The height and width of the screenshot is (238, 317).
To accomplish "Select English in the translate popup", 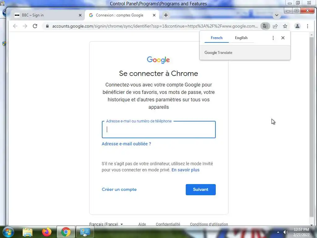I will point(241,38).
